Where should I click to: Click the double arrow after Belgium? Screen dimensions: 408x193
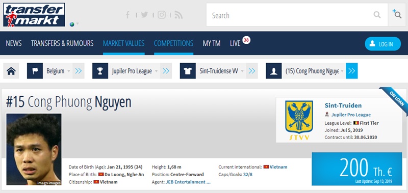point(79,71)
